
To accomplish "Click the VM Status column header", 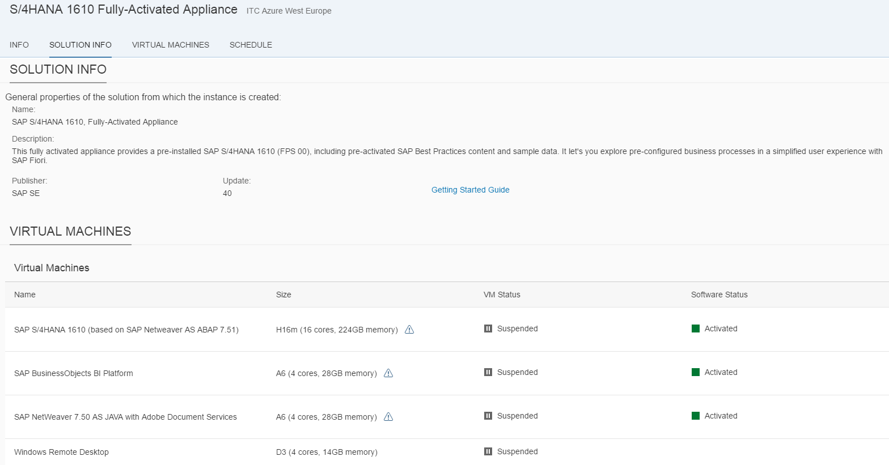I will [502, 295].
